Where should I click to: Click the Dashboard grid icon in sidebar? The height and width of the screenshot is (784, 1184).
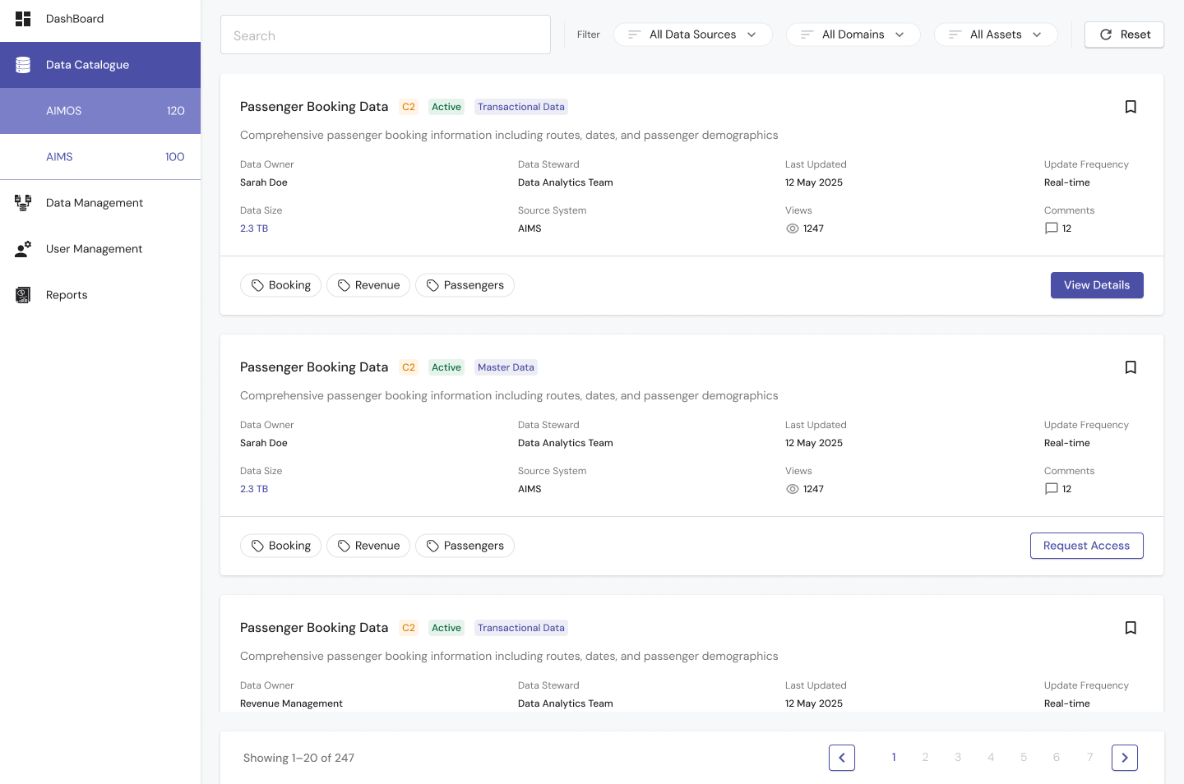tap(23, 19)
